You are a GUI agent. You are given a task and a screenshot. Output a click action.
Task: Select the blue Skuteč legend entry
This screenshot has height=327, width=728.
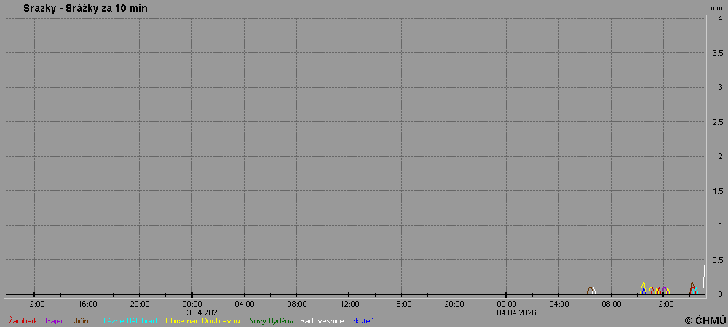pos(362,320)
